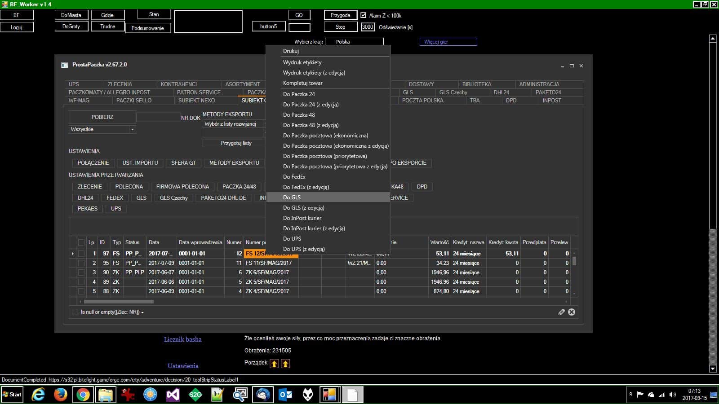Open the volume speaker tray icon

click(672, 395)
